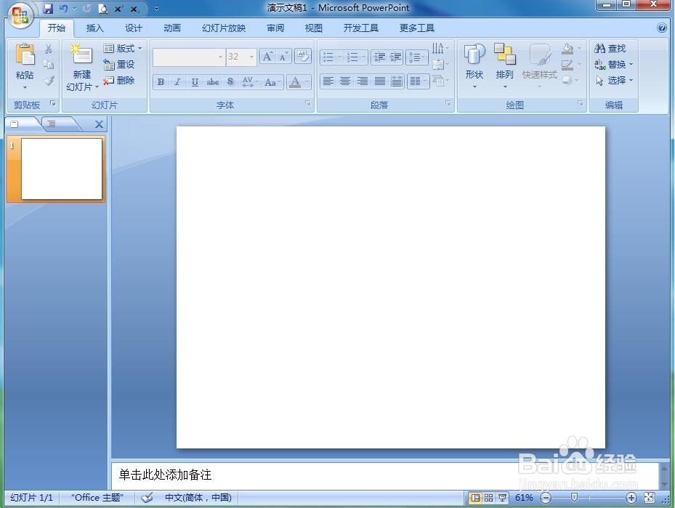Viewport: 675px width, 508px height.
Task: Open line spacing dropdown
Action: pyautogui.click(x=416, y=57)
